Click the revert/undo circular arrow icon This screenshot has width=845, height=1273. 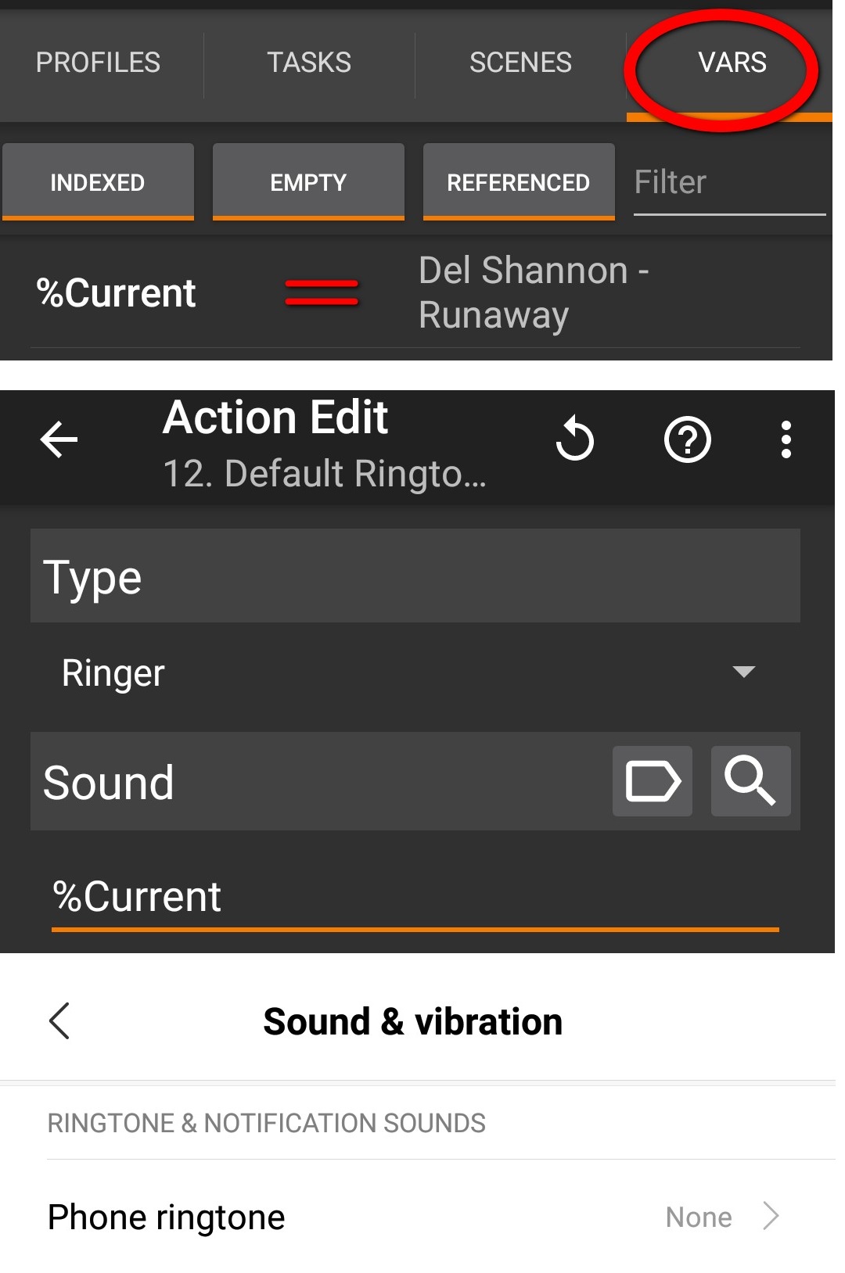[x=575, y=439]
